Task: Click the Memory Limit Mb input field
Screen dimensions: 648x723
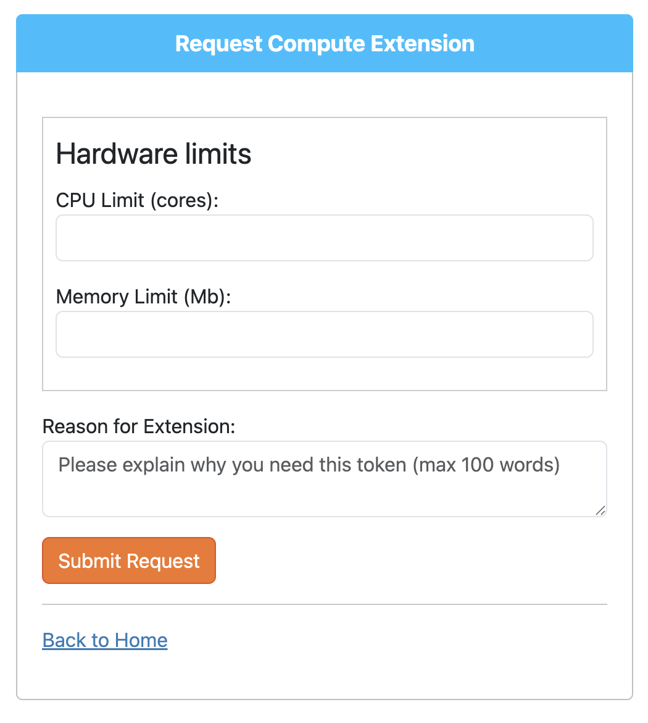Action: click(324, 334)
